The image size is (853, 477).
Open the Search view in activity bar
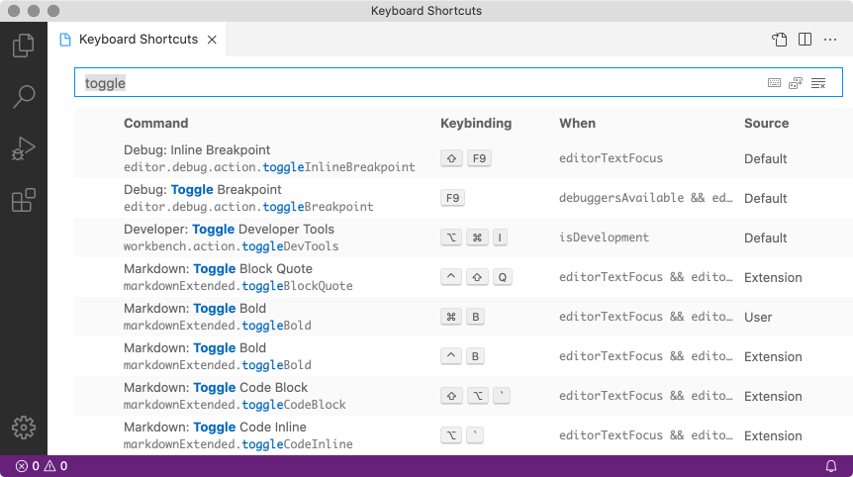click(x=23, y=97)
